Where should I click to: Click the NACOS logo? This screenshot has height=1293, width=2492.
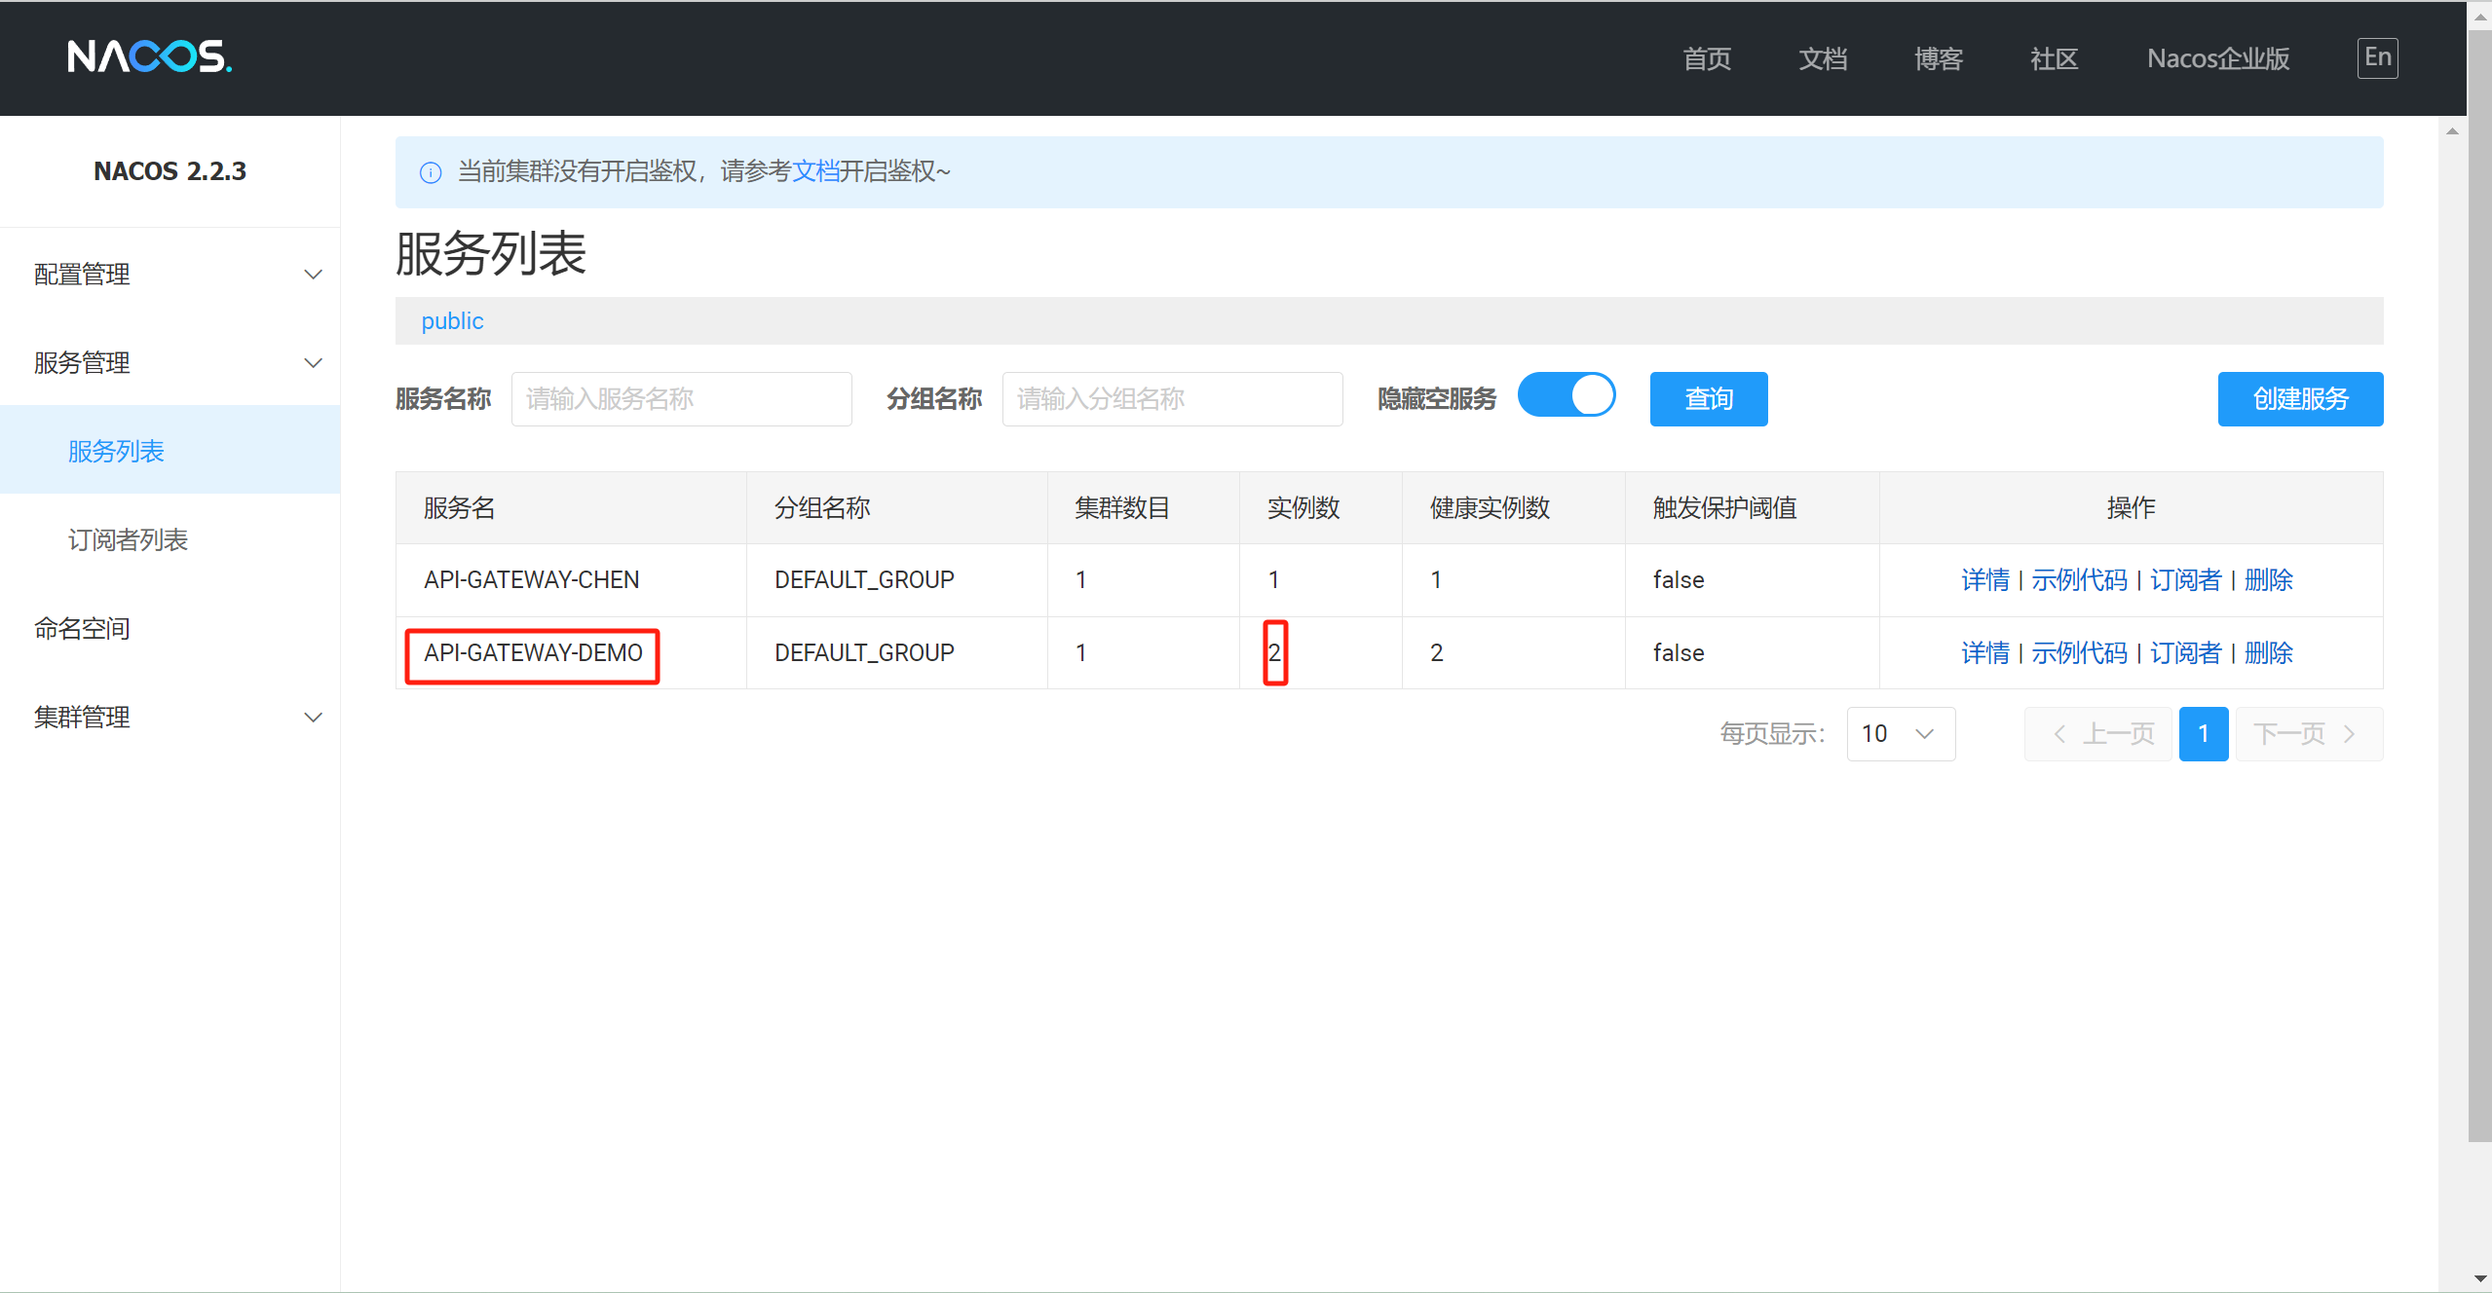tap(149, 56)
